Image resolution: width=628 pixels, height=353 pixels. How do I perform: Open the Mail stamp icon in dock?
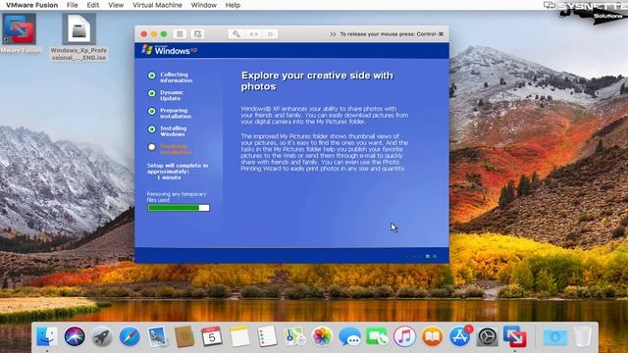click(x=157, y=336)
